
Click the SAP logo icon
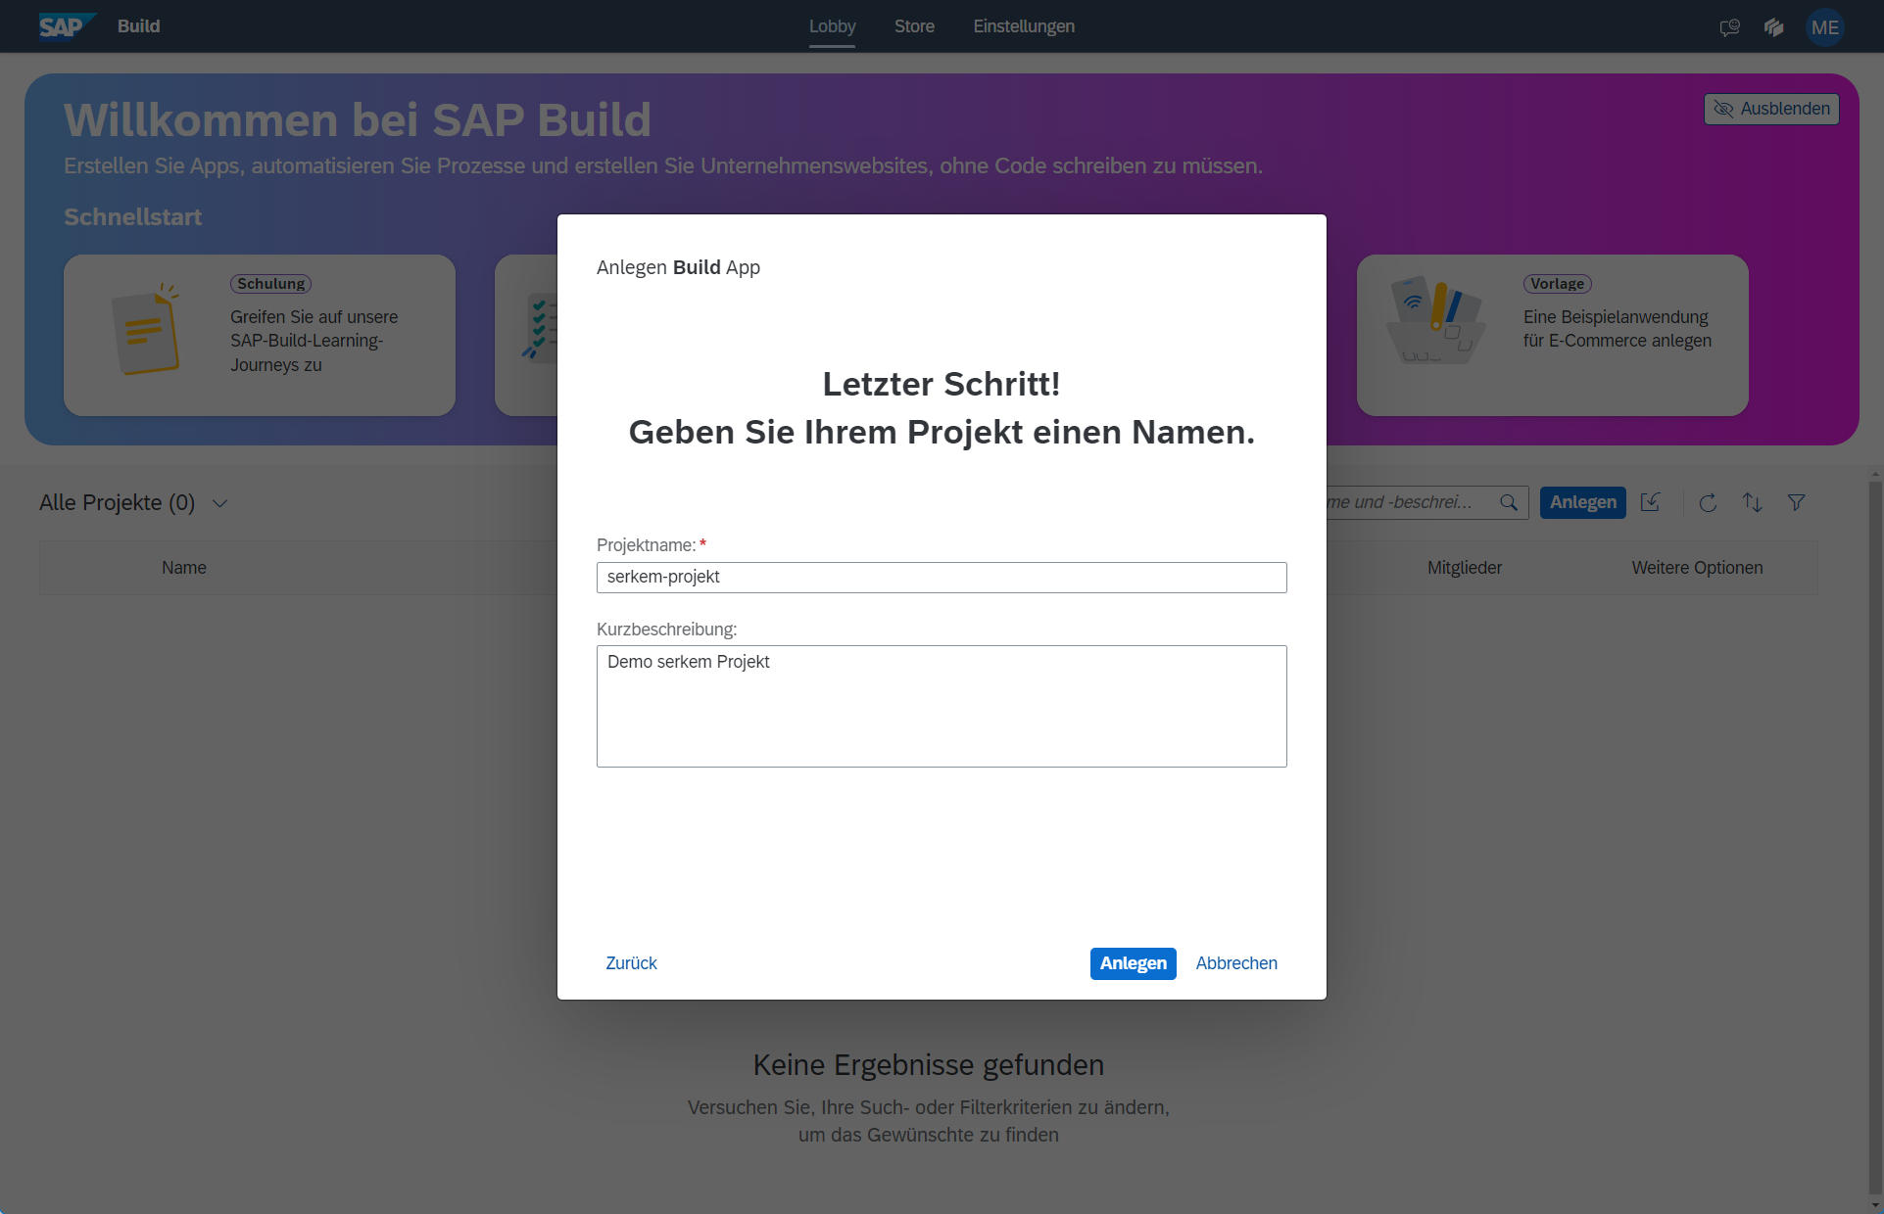(65, 26)
